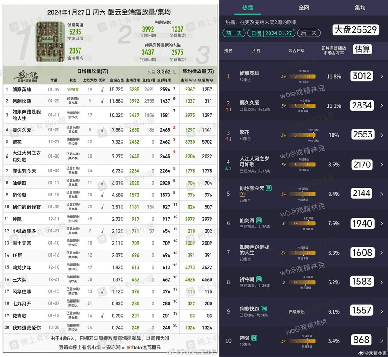Click the up-arrow rank change under rank 3
The image size is (388, 357).
(x=228, y=139)
